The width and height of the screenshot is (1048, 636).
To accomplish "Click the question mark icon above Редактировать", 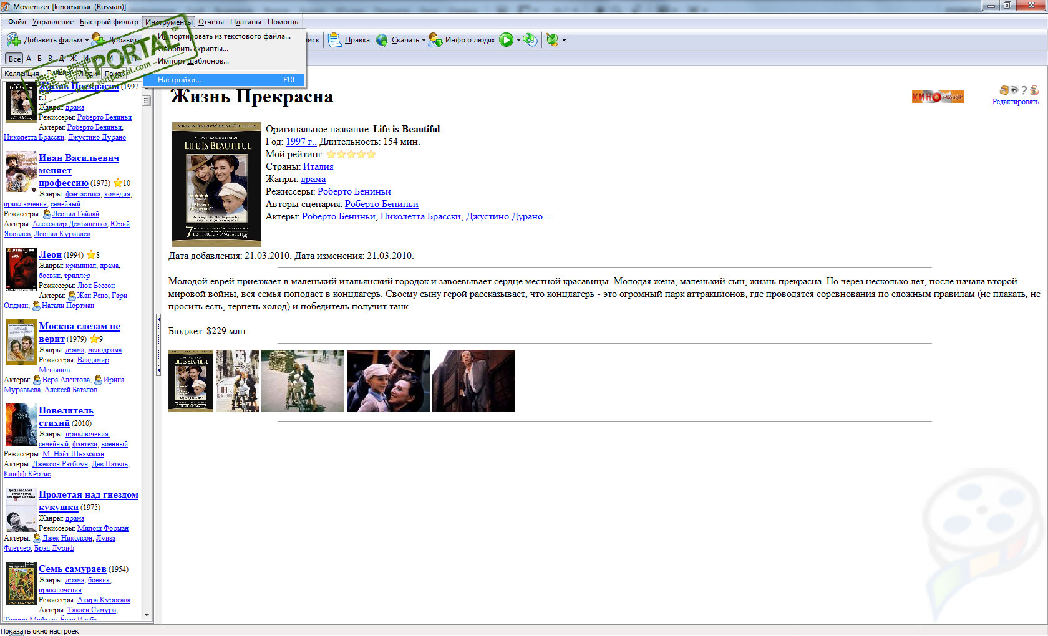I will (1024, 90).
